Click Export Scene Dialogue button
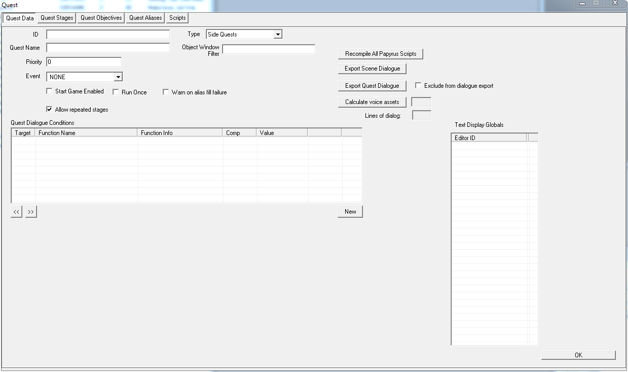 click(372, 69)
